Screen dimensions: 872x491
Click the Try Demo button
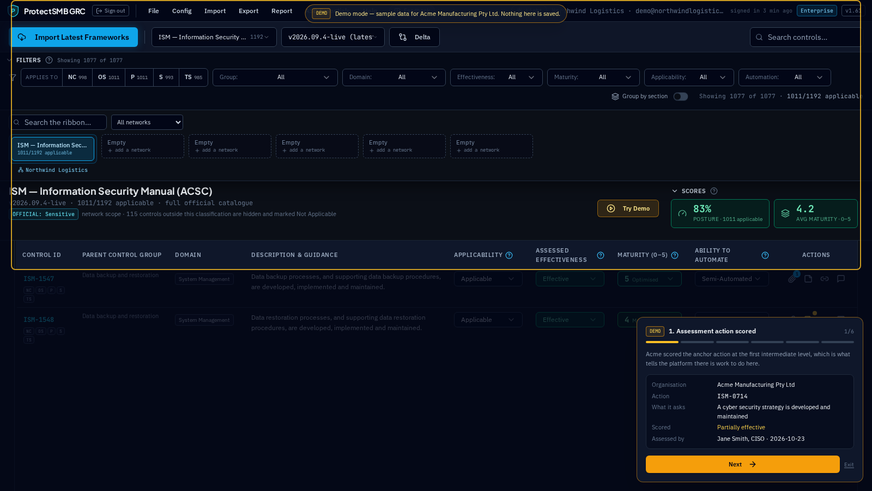pyautogui.click(x=628, y=208)
